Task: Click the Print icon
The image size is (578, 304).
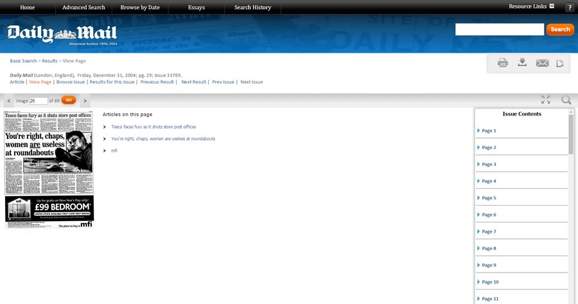Action: pyautogui.click(x=502, y=63)
